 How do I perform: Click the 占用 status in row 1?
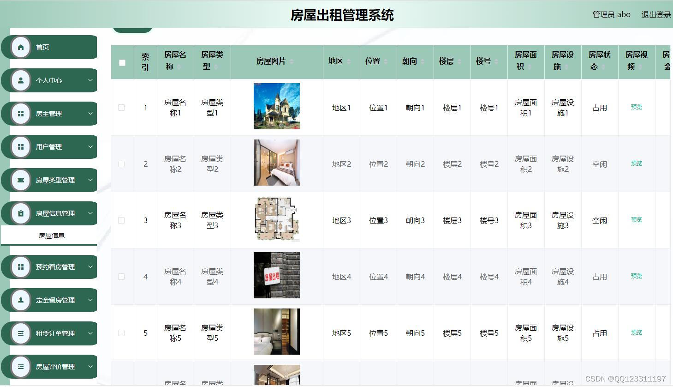point(600,108)
